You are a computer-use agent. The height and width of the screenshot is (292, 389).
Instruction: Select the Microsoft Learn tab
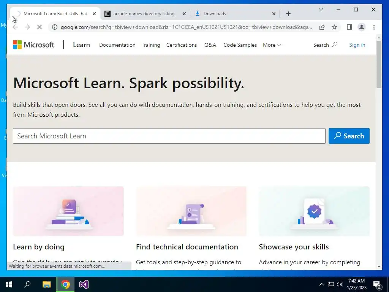[x=55, y=14]
